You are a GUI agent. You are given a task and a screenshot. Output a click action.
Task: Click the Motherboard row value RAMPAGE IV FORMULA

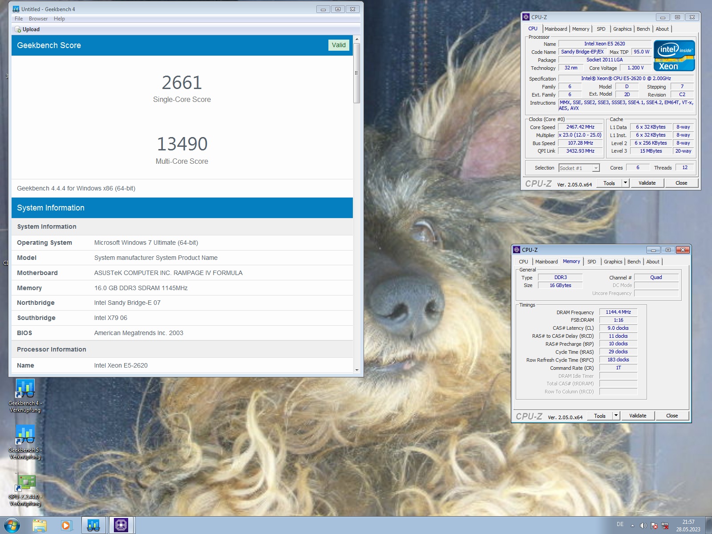pyautogui.click(x=168, y=273)
